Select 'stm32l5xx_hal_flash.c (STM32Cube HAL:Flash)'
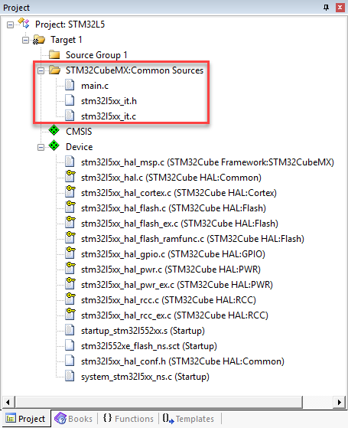Viewport: 348px width, 428px height. click(174, 208)
